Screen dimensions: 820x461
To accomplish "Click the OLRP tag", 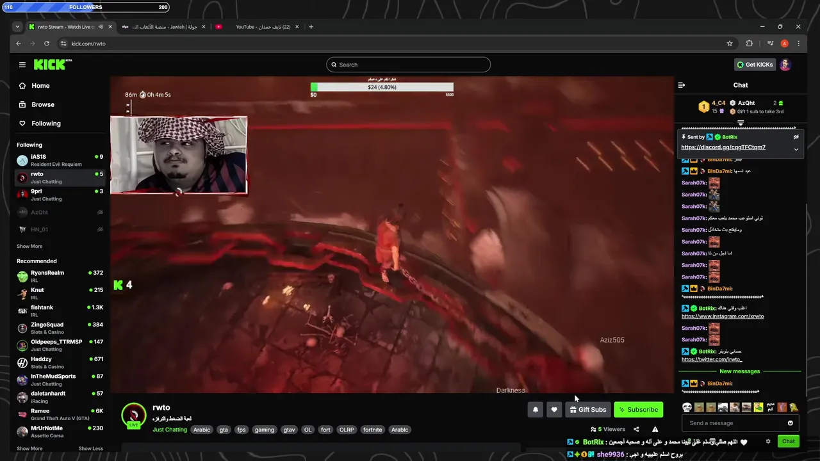I will (347, 430).
